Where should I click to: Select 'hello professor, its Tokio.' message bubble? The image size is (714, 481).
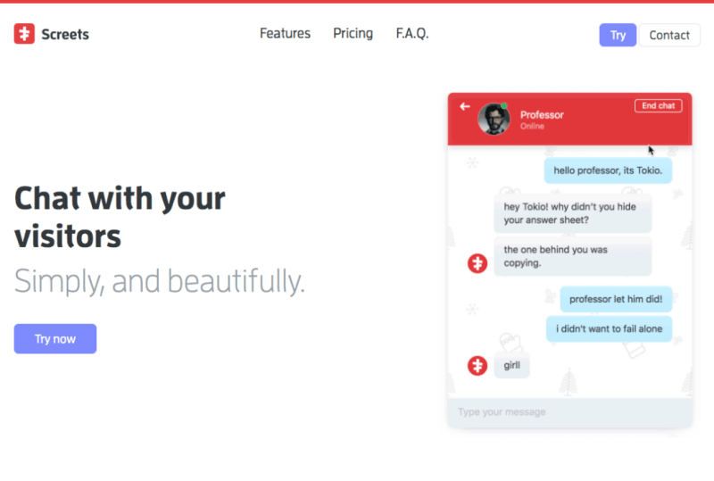[608, 170]
